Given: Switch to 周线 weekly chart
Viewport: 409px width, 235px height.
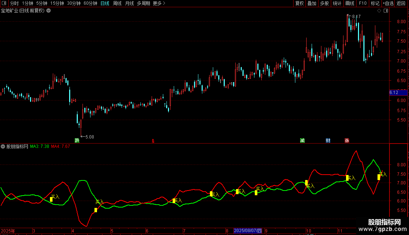Looking at the screenshot, I should [x=117, y=3].
